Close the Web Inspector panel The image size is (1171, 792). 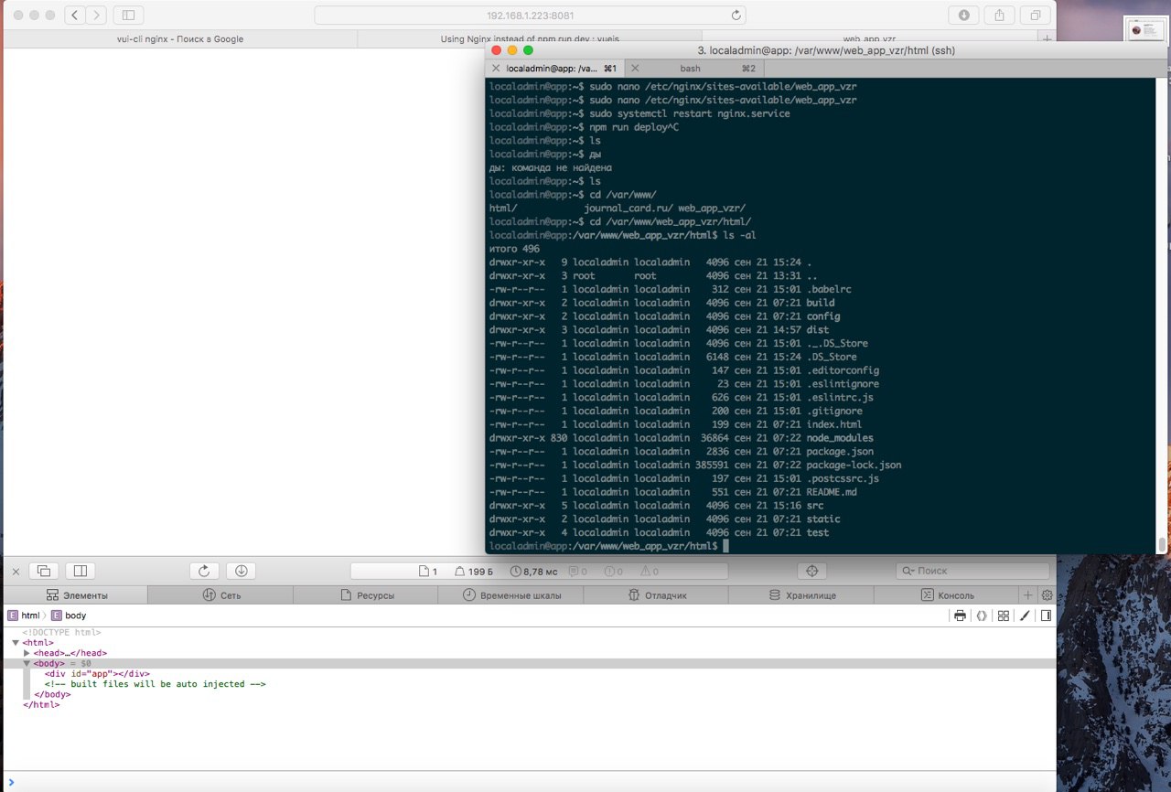[16, 572]
